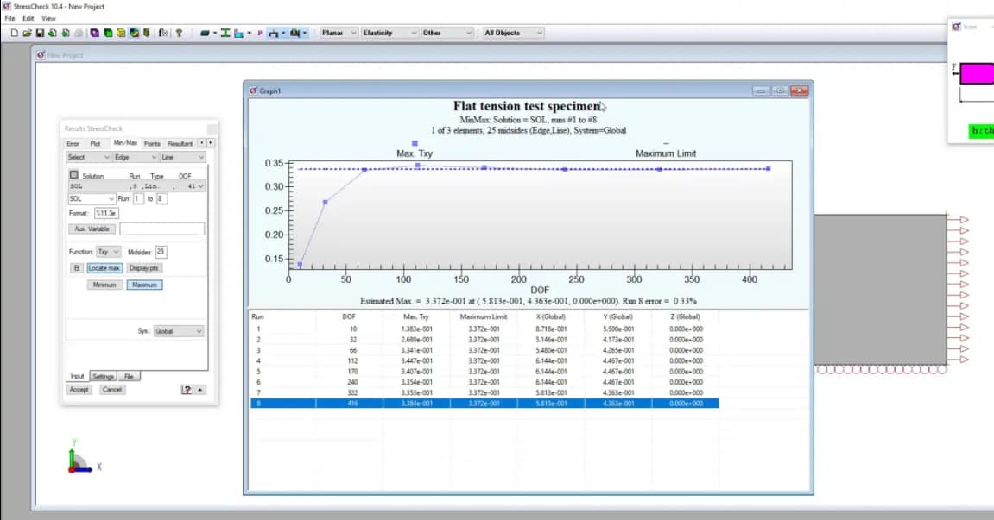Open the StressCheck help question mark

coord(179,33)
